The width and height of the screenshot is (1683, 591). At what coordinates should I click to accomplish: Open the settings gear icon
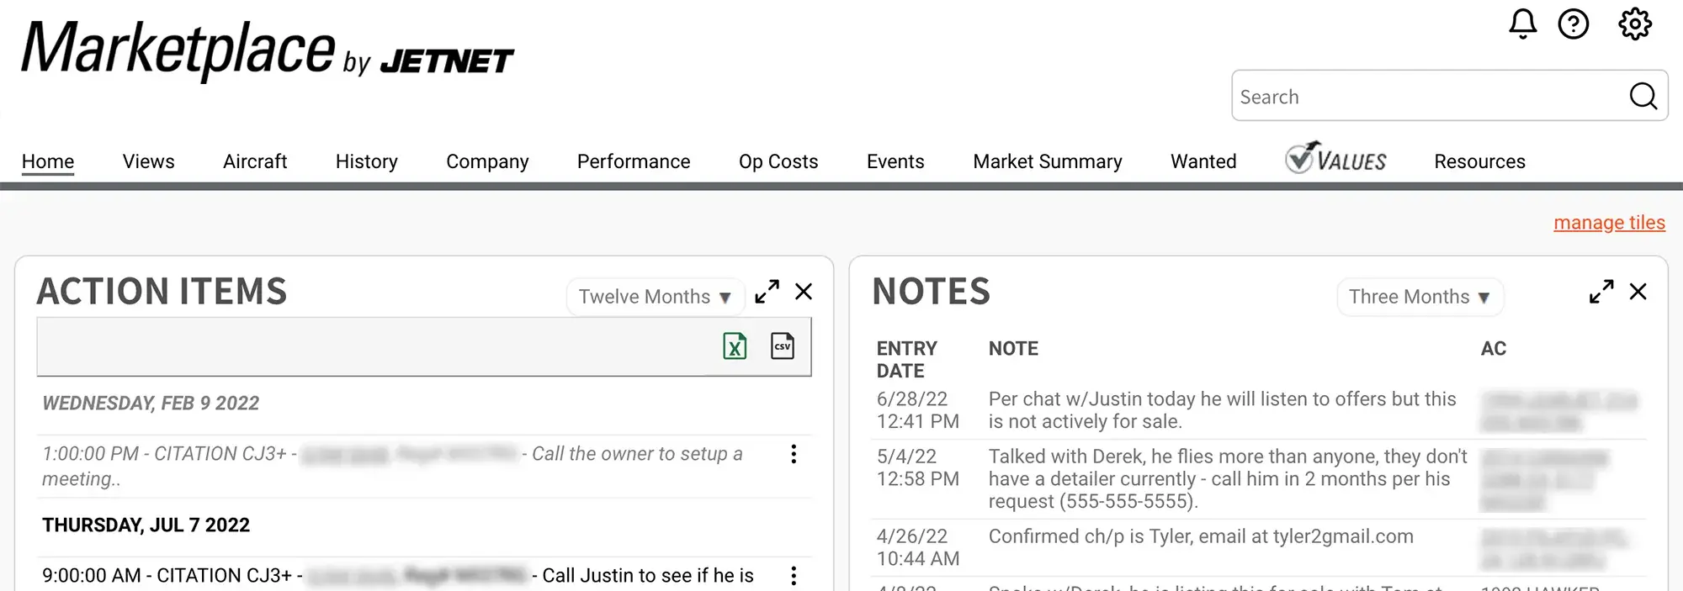tap(1634, 24)
